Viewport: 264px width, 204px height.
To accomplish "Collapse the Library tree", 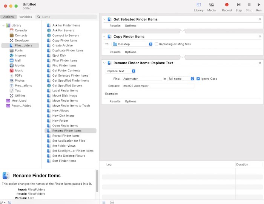I will click(3, 25).
